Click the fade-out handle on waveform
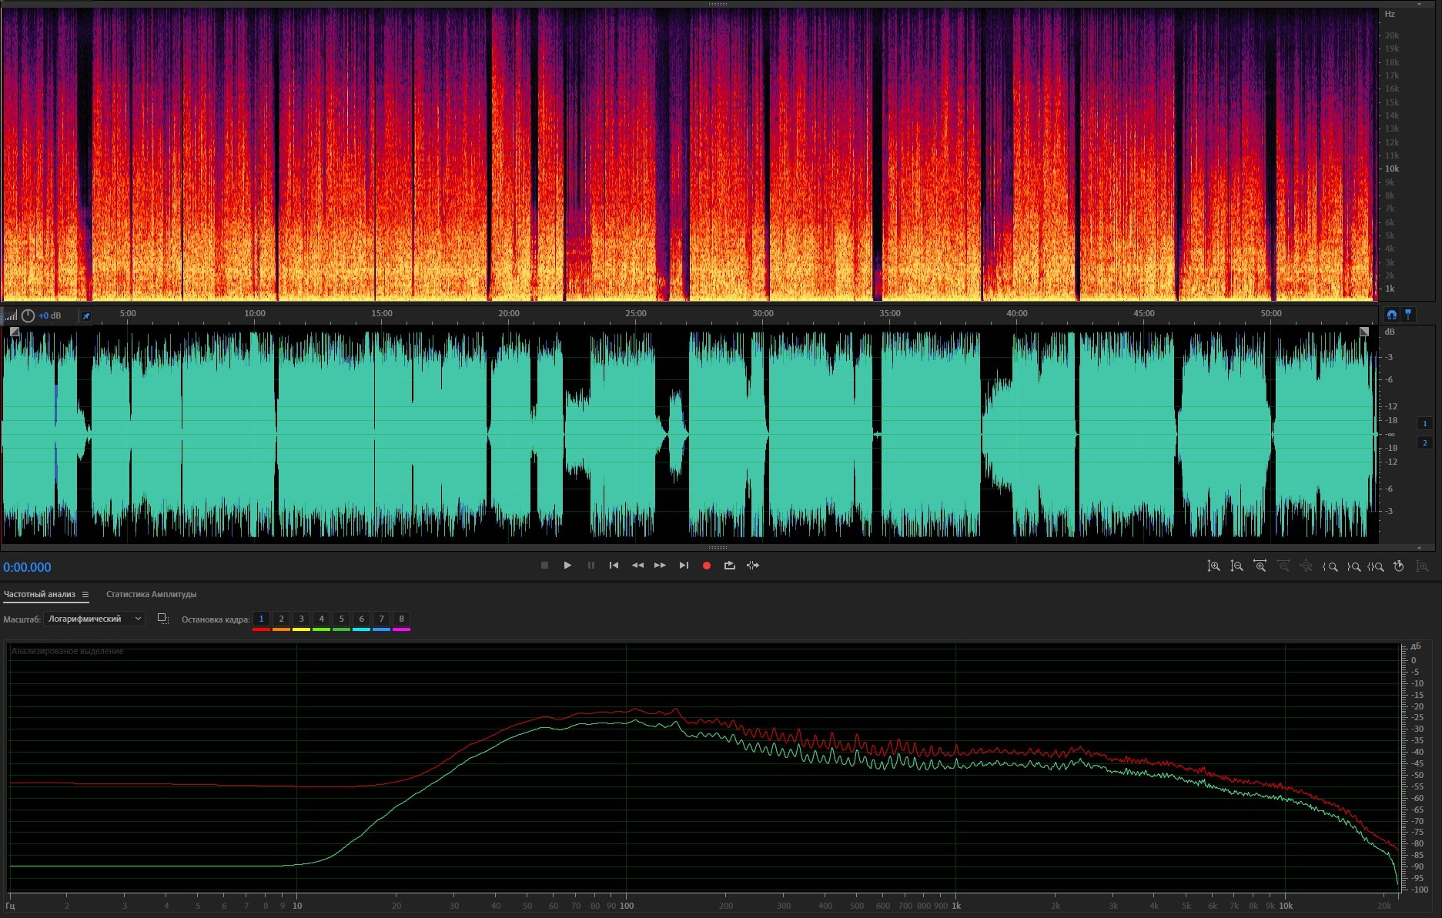 coord(1364,332)
